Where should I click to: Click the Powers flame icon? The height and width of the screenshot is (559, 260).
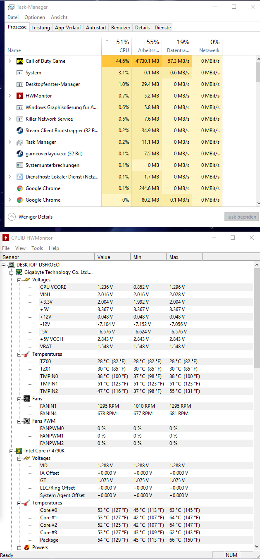pyautogui.click(x=27, y=547)
